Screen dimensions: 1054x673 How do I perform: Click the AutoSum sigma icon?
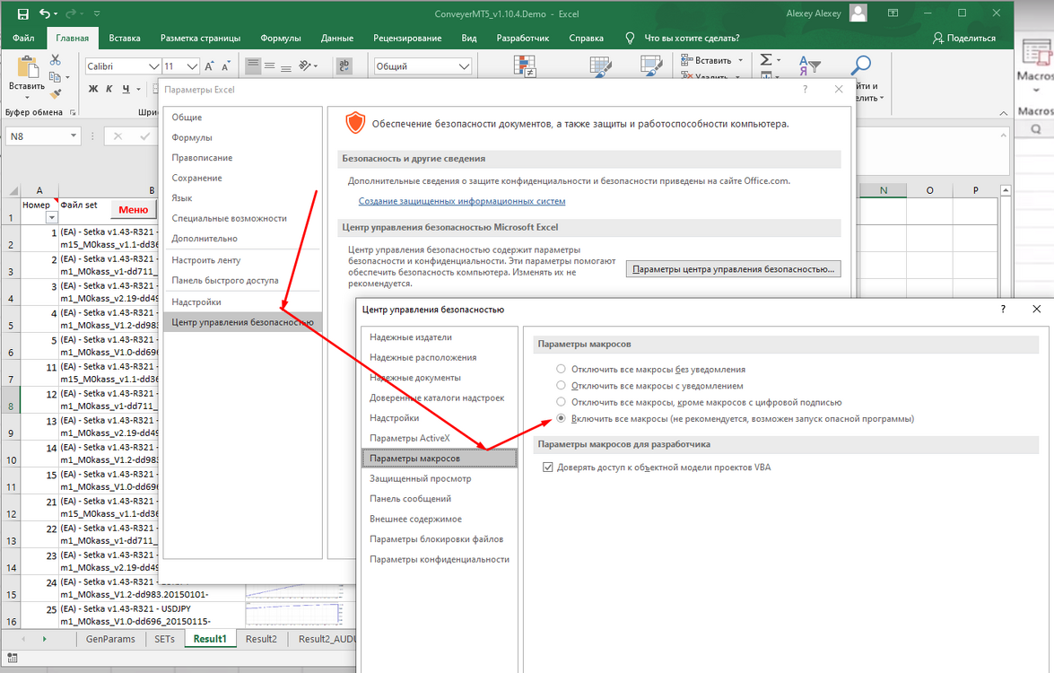tap(766, 60)
